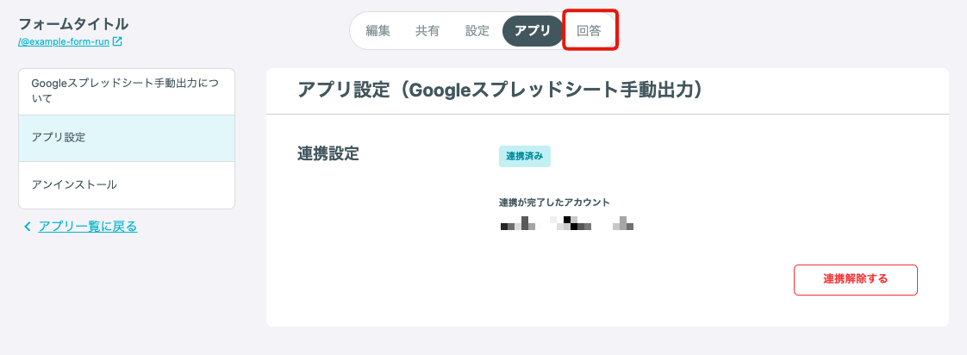Image resolution: width=967 pixels, height=355 pixels.
Task: Open the 編集 tab
Action: click(x=377, y=31)
